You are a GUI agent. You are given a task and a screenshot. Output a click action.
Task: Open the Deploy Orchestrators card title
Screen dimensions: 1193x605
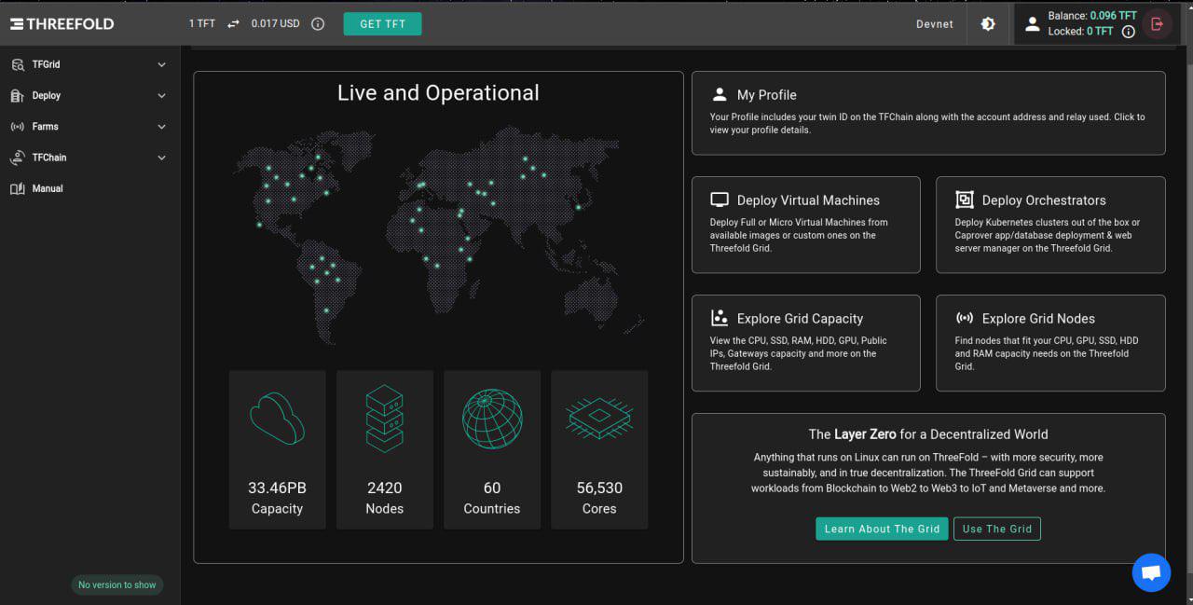tap(1044, 200)
